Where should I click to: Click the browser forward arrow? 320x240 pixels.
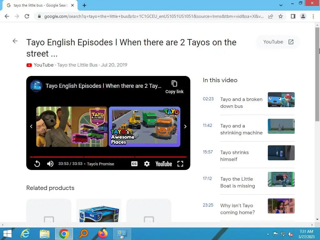[x=17, y=16]
